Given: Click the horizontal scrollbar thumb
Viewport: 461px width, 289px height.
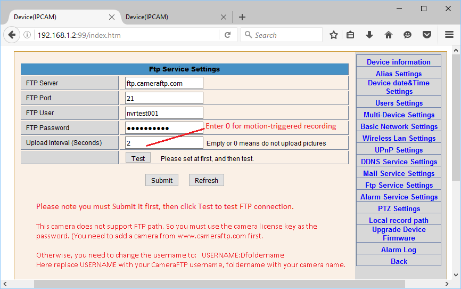Looking at the screenshot, I should 219,284.
